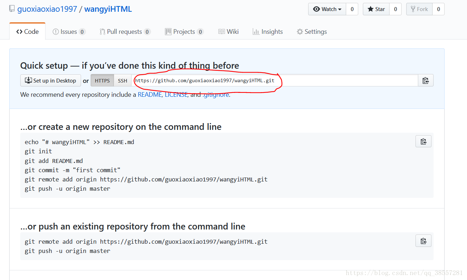Select the HTTPS protocol toggle
467x280 pixels.
(102, 80)
